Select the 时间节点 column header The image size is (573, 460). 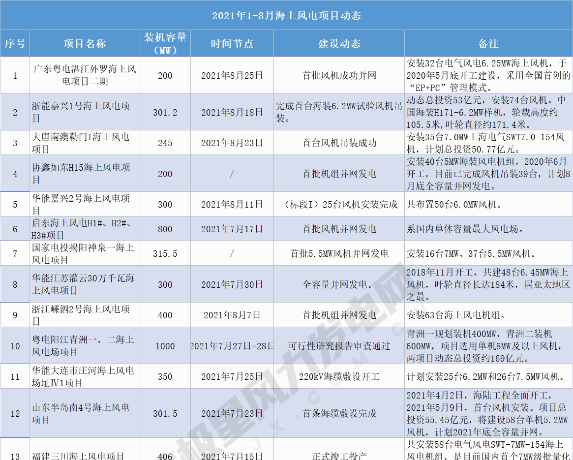(x=232, y=44)
